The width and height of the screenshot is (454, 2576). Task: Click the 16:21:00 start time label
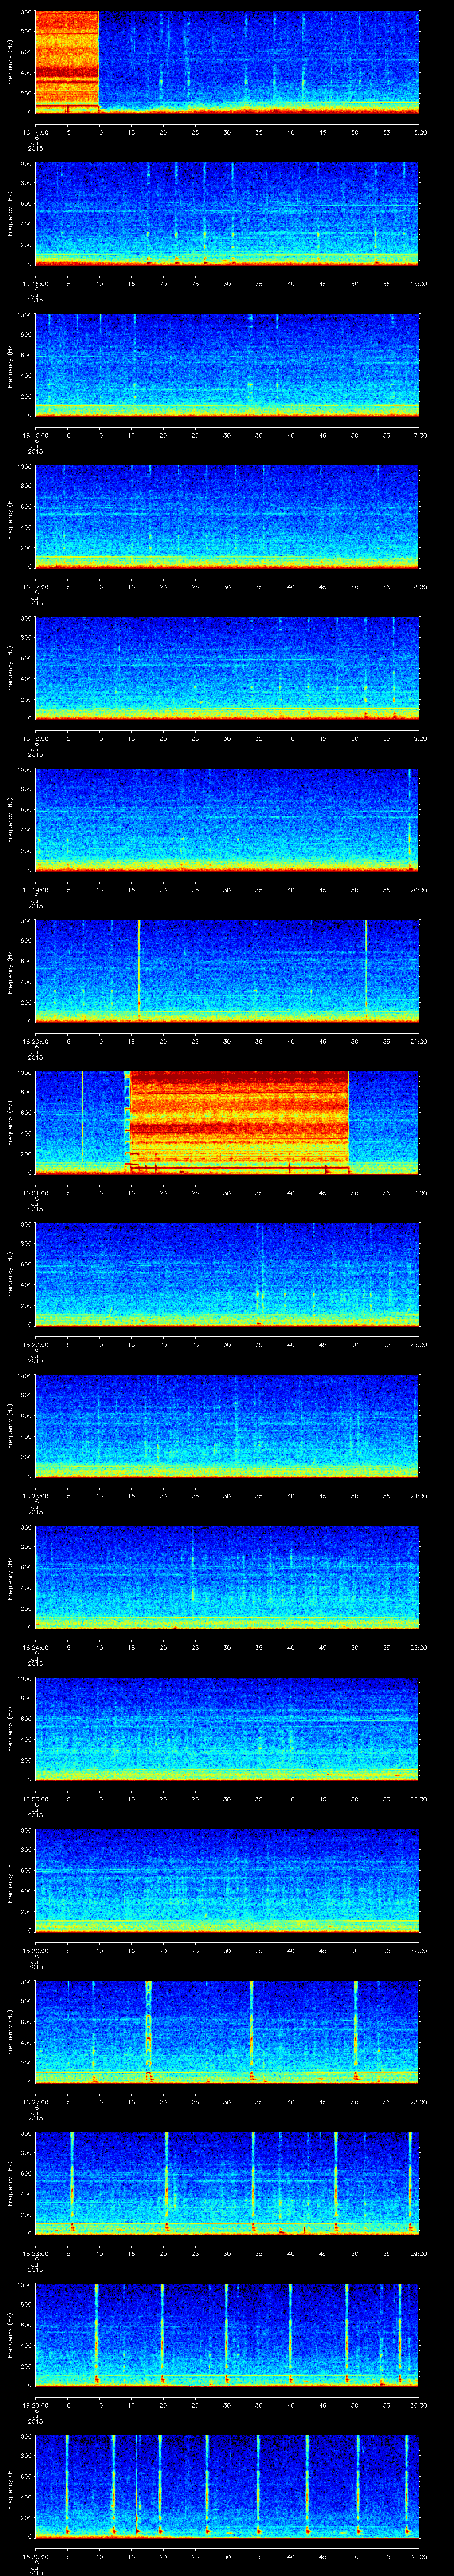pos(35,1193)
